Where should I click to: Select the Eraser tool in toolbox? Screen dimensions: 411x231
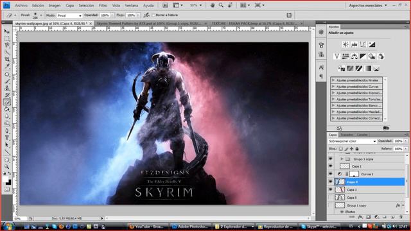coord(7,102)
